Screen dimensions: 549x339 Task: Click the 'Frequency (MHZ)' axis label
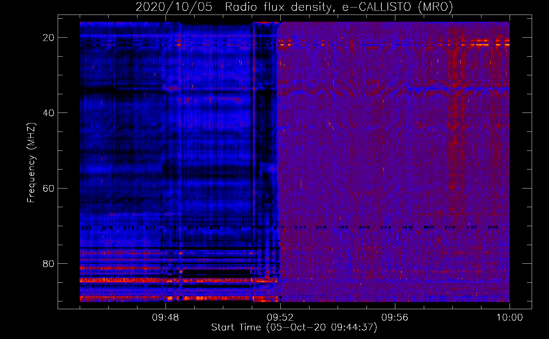coord(31,163)
